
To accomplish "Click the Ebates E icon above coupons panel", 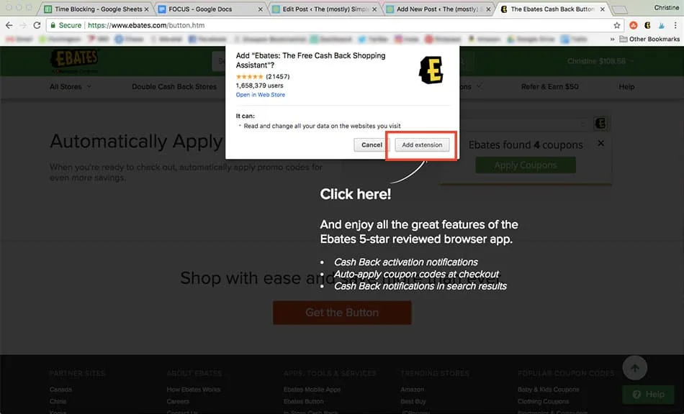I will pyautogui.click(x=600, y=124).
